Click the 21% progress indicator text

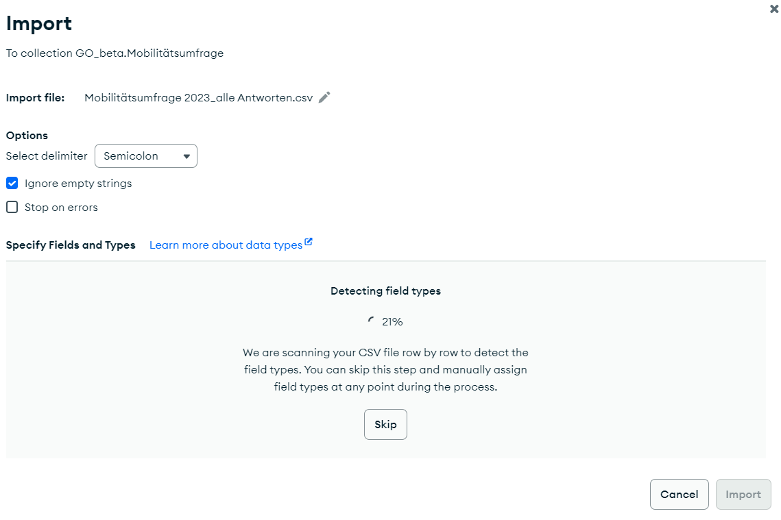point(392,321)
